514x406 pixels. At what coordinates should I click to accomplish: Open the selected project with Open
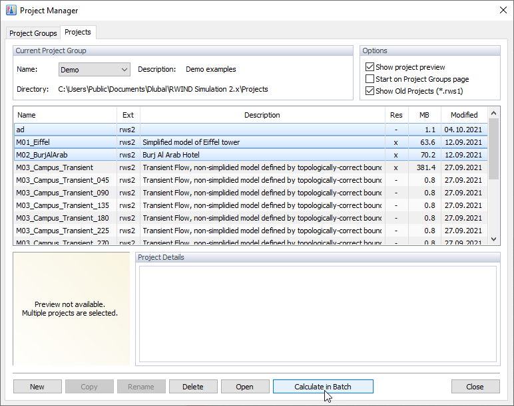(245, 386)
